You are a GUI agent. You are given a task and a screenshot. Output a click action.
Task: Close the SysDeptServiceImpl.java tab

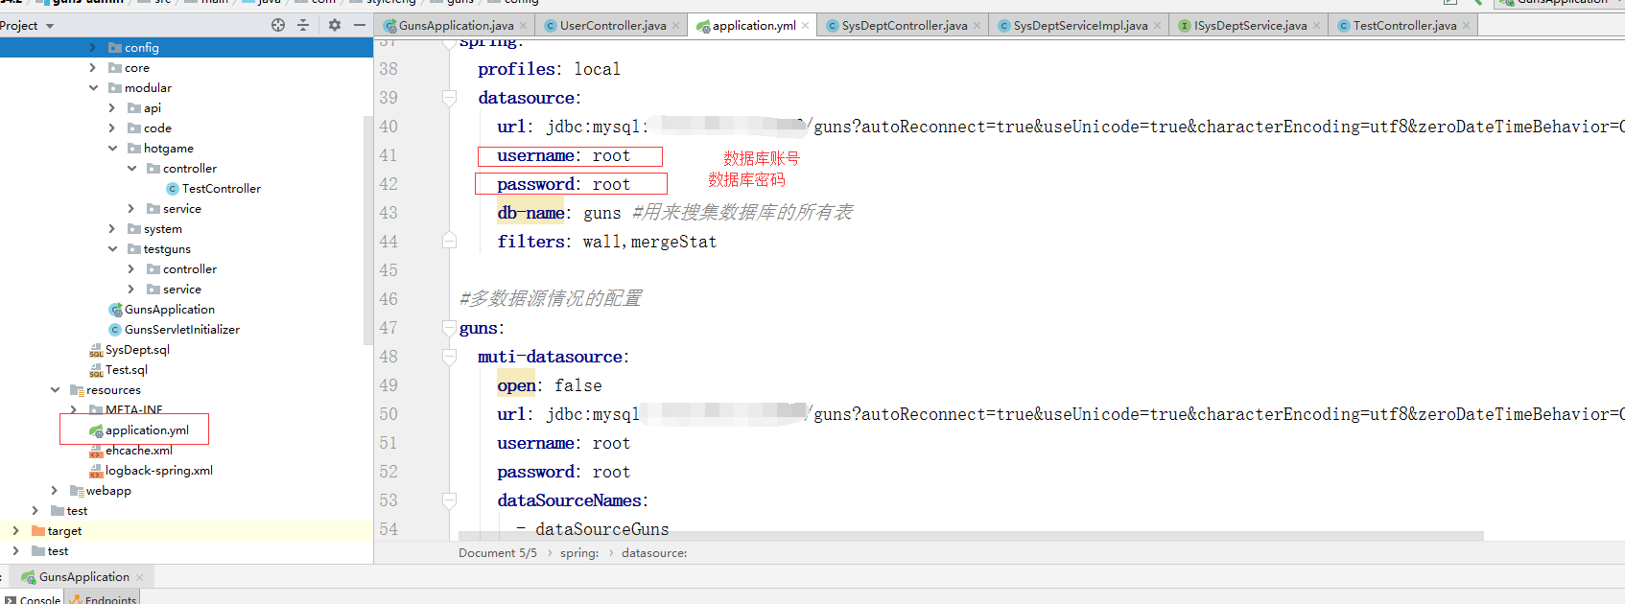click(x=1157, y=26)
